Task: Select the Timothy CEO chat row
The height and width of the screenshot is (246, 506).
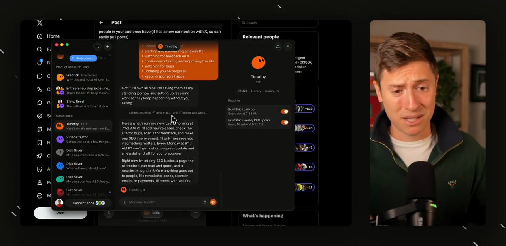Action: [x=83, y=126]
